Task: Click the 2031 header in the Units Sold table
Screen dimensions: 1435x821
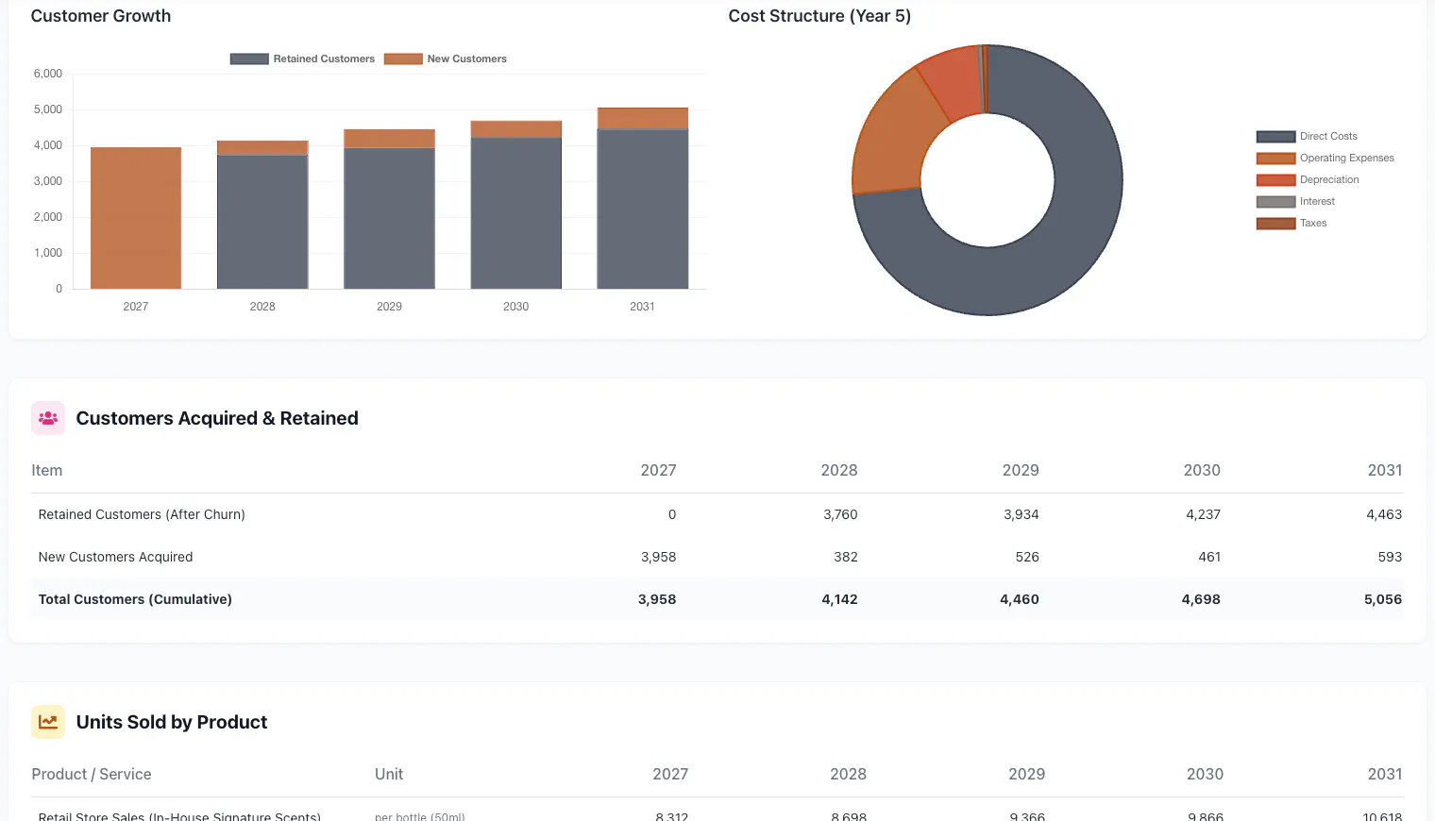Action: (x=1385, y=774)
